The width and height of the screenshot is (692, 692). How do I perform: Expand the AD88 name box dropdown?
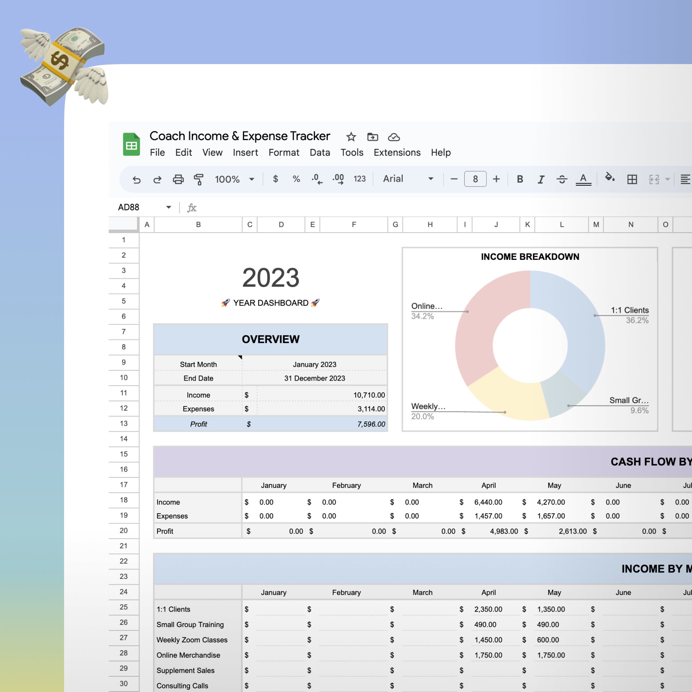(x=168, y=207)
